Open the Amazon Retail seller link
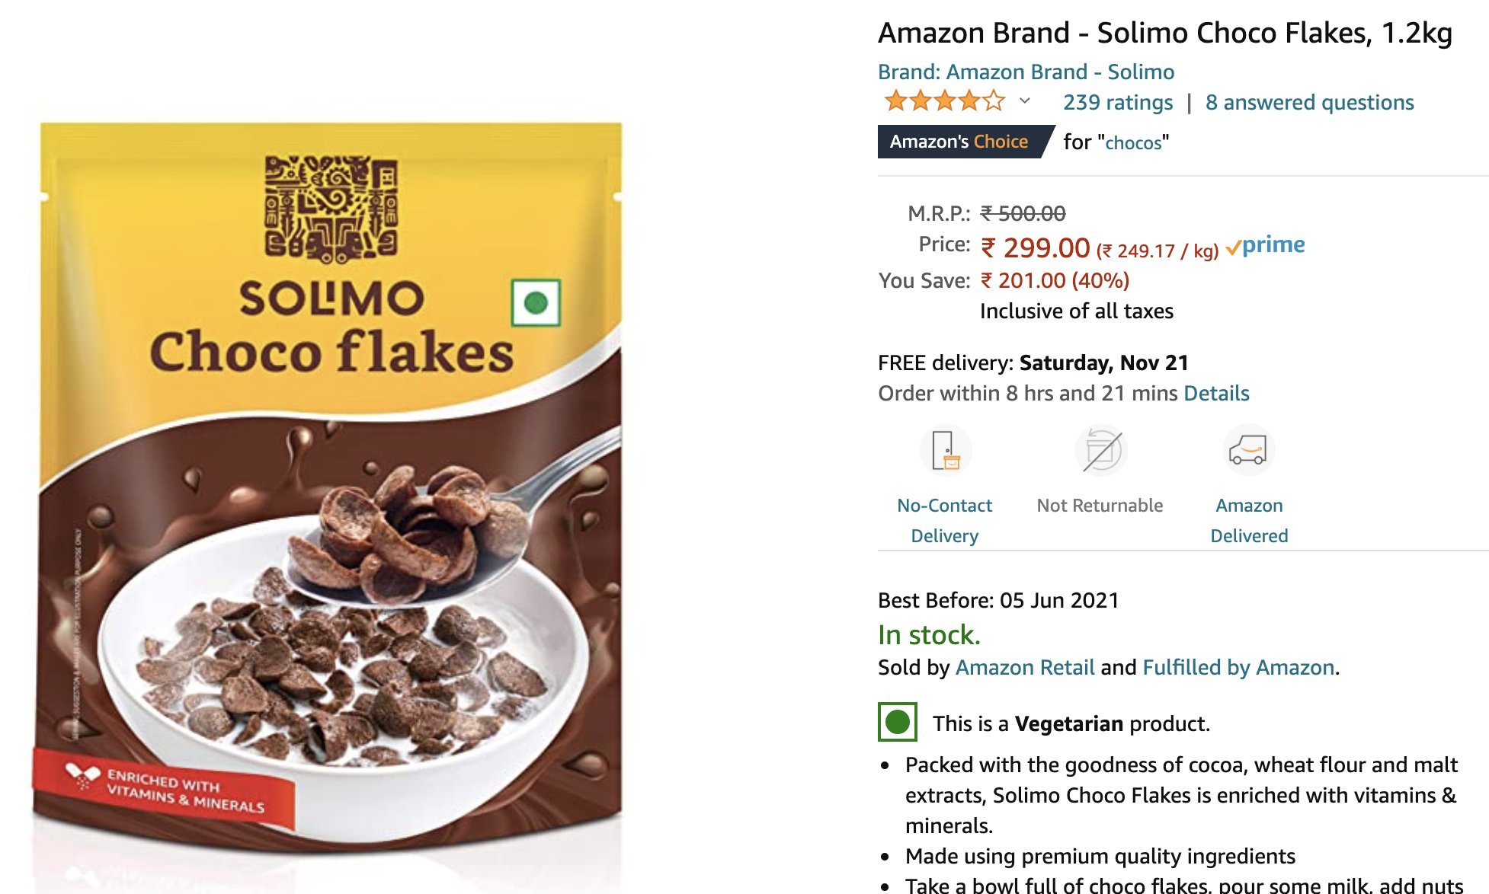Screen dimensions: 1489x894 click(1025, 667)
